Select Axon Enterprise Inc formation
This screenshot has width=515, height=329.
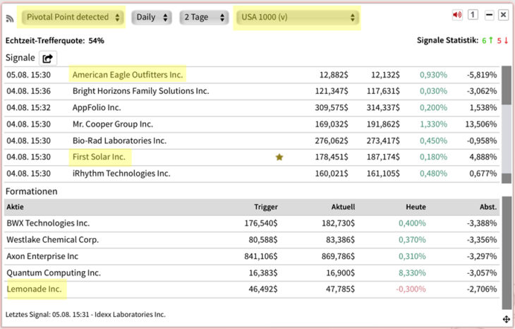click(x=252, y=256)
